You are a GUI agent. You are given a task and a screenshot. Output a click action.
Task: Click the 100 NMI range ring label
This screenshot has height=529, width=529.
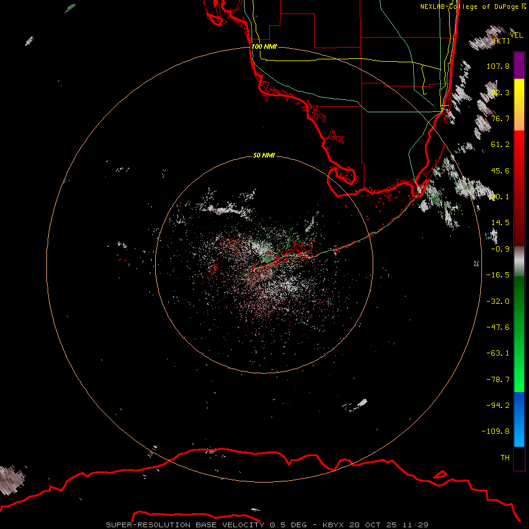click(x=264, y=46)
